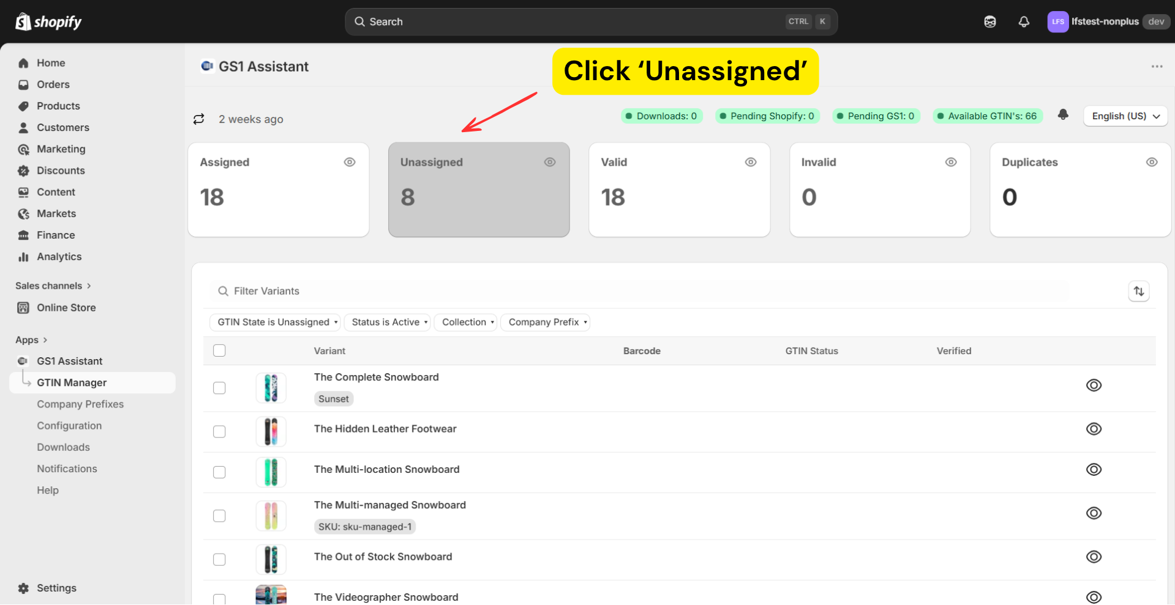The width and height of the screenshot is (1175, 605).
Task: Open Company Prefixes page
Action: click(80, 404)
